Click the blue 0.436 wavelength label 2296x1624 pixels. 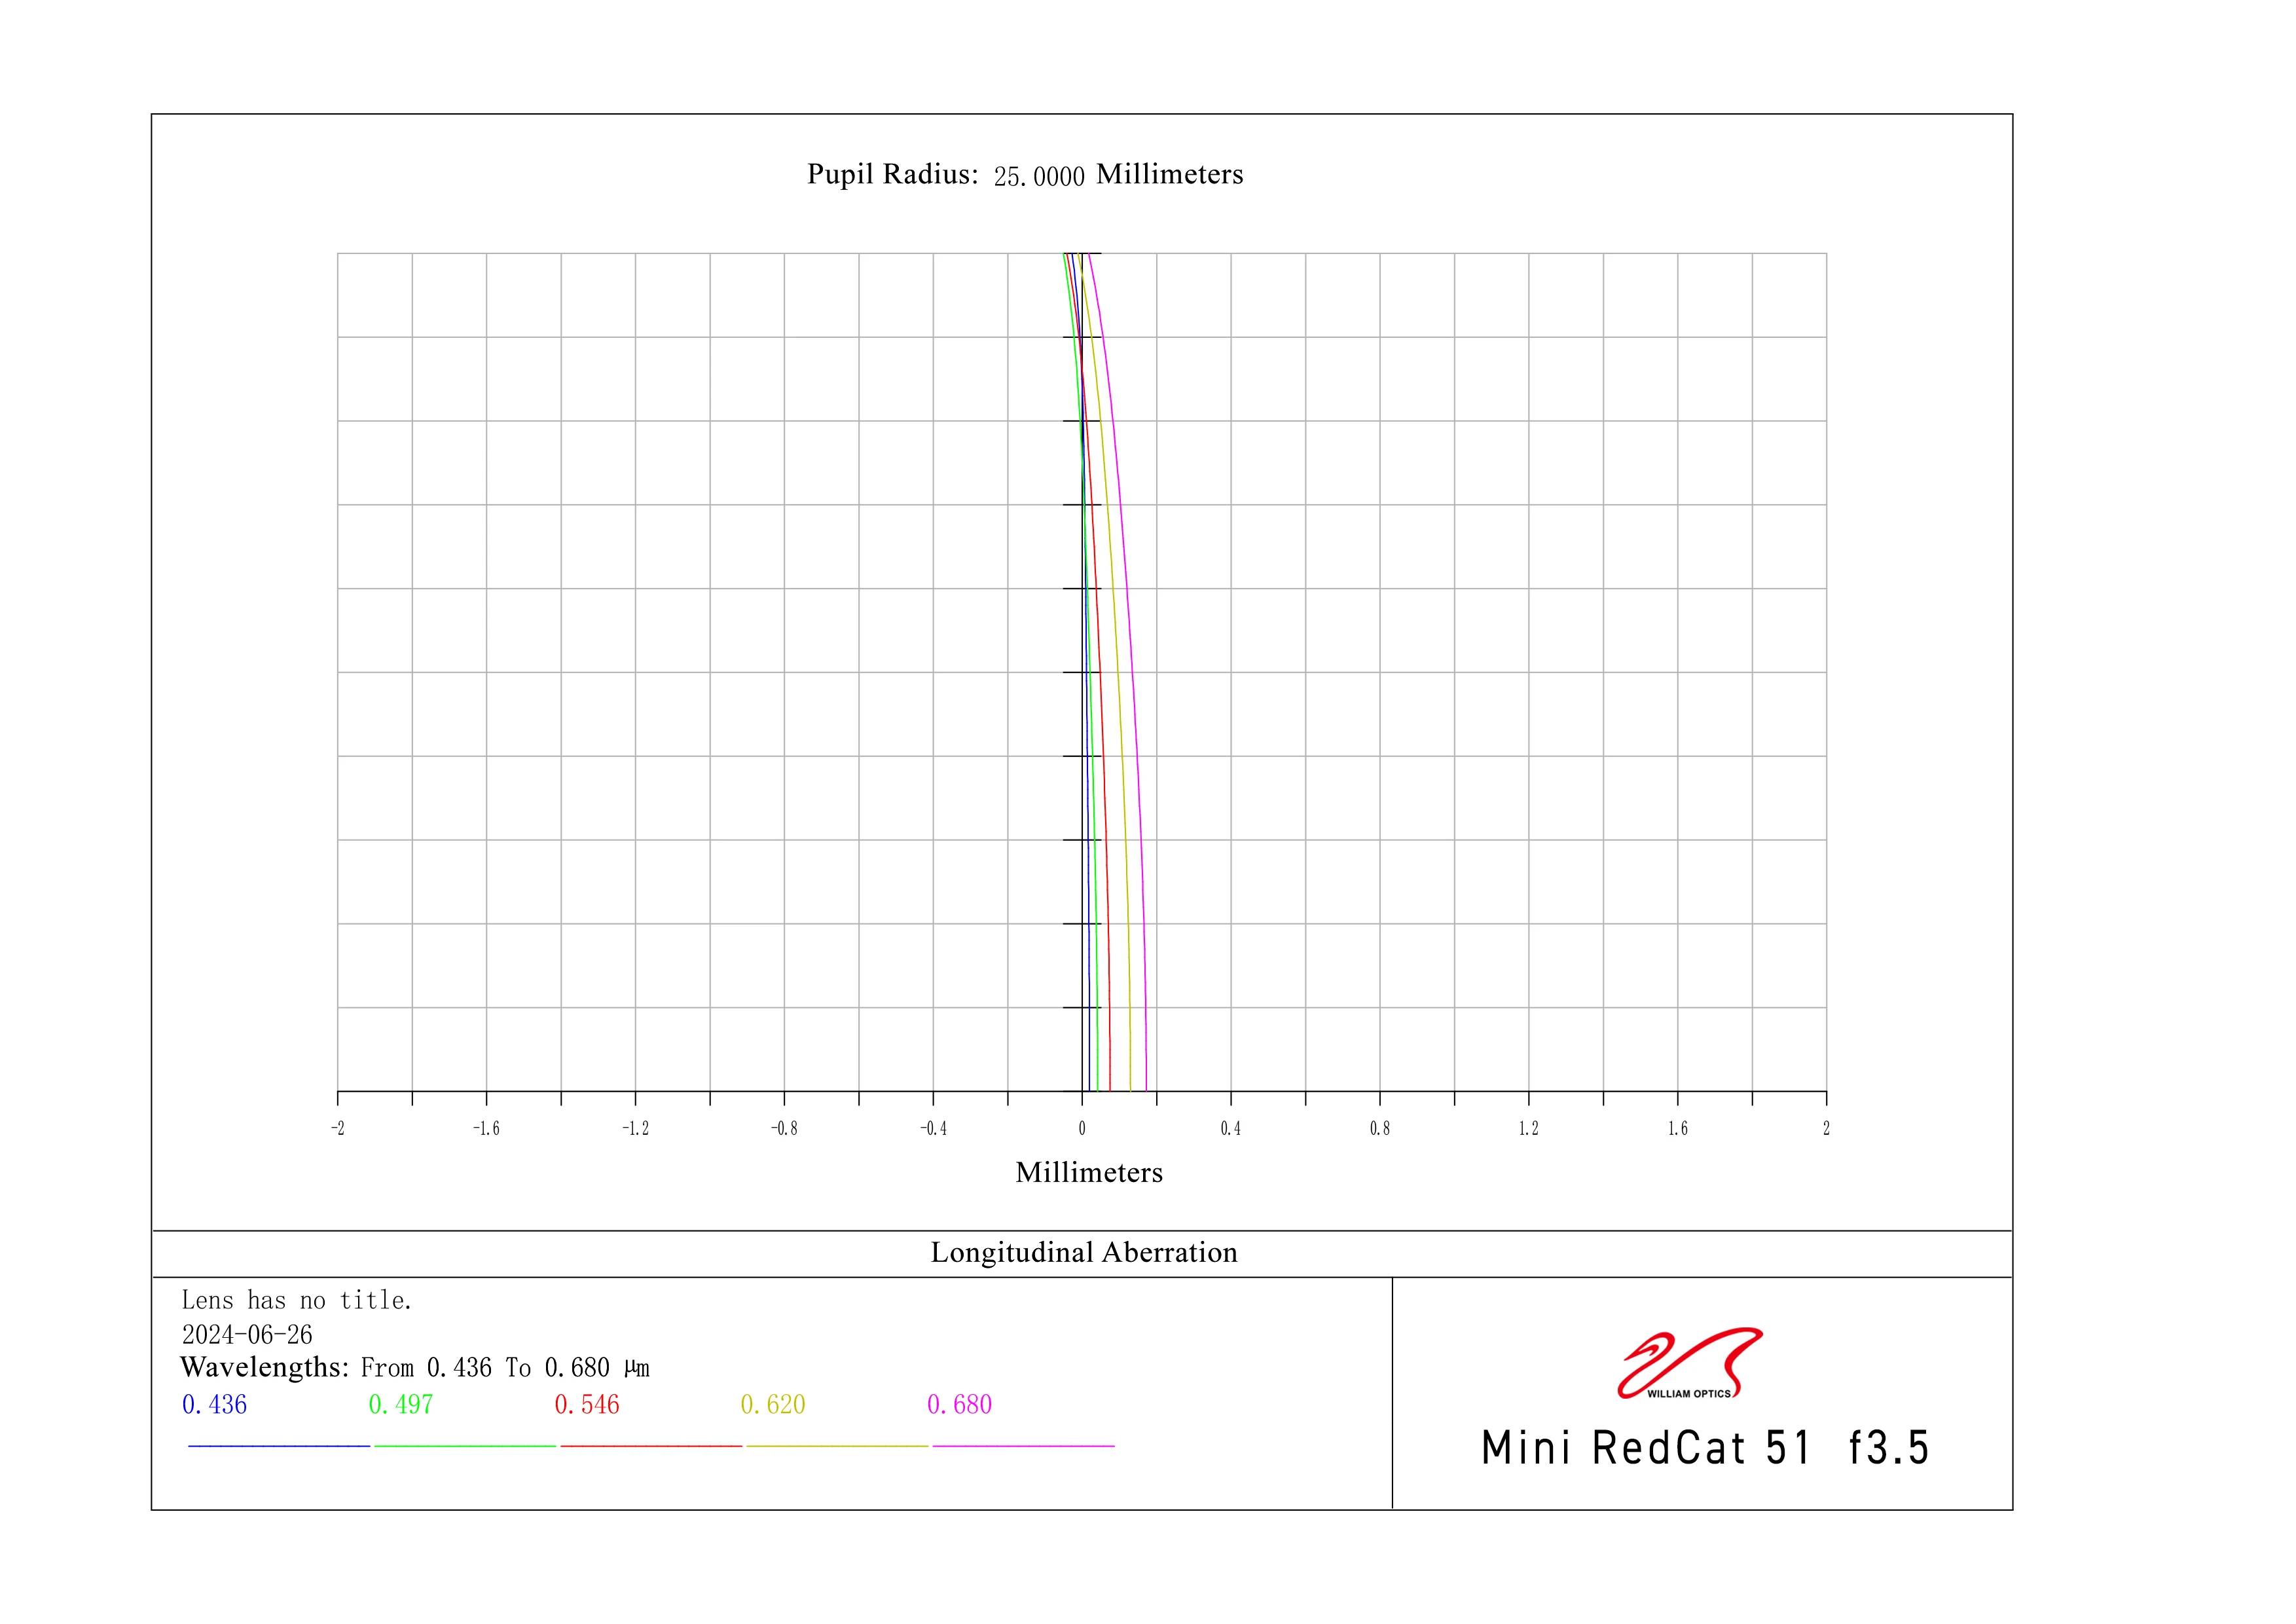(214, 1405)
